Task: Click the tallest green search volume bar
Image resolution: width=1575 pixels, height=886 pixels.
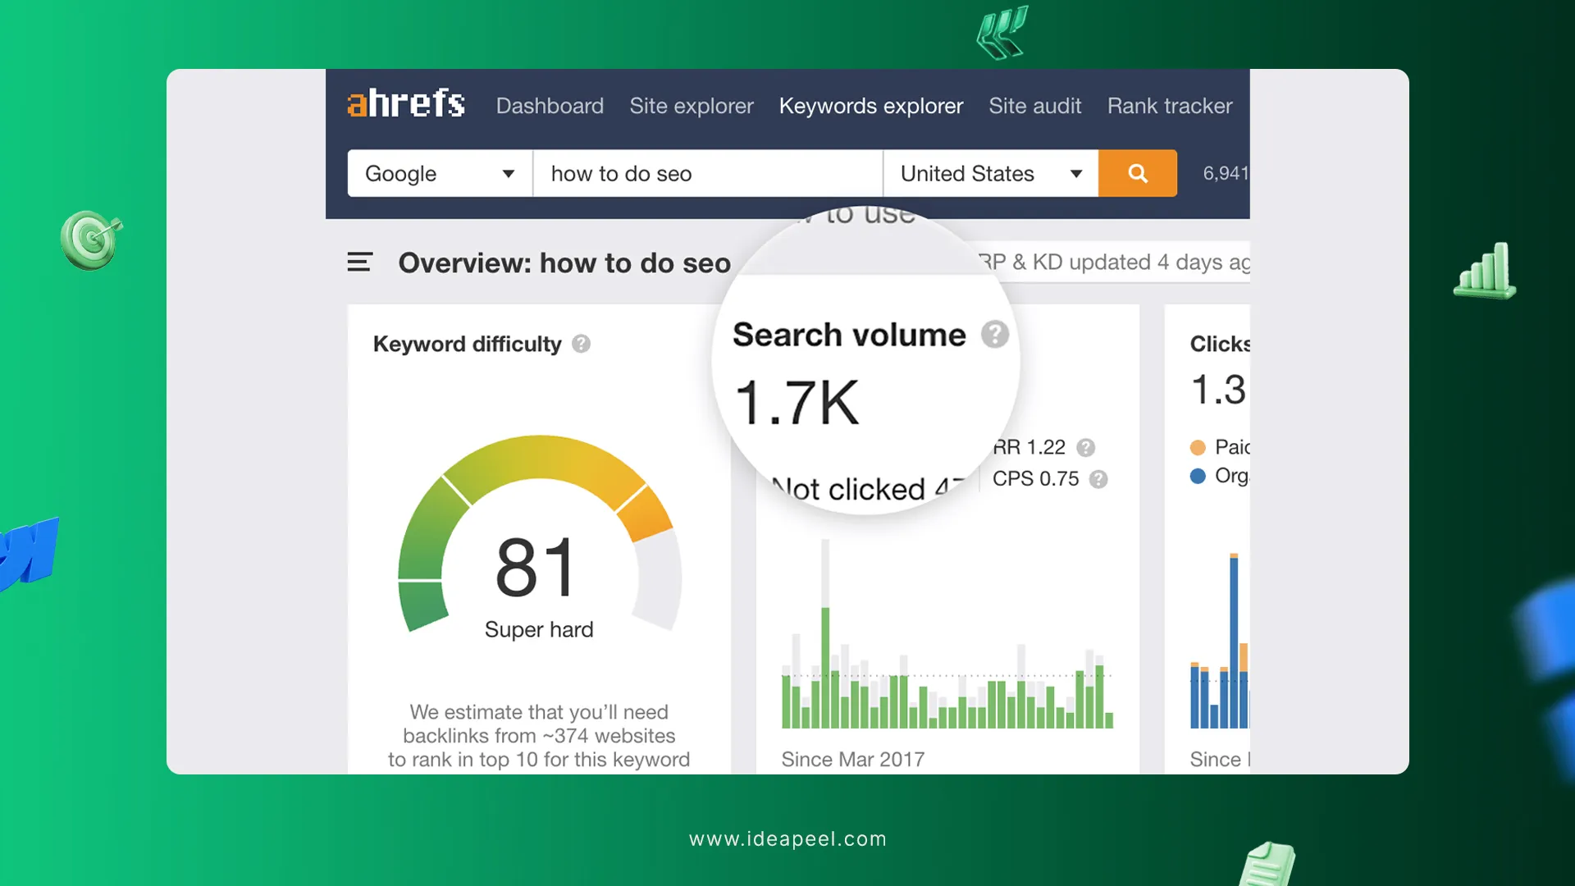Action: 825,666
